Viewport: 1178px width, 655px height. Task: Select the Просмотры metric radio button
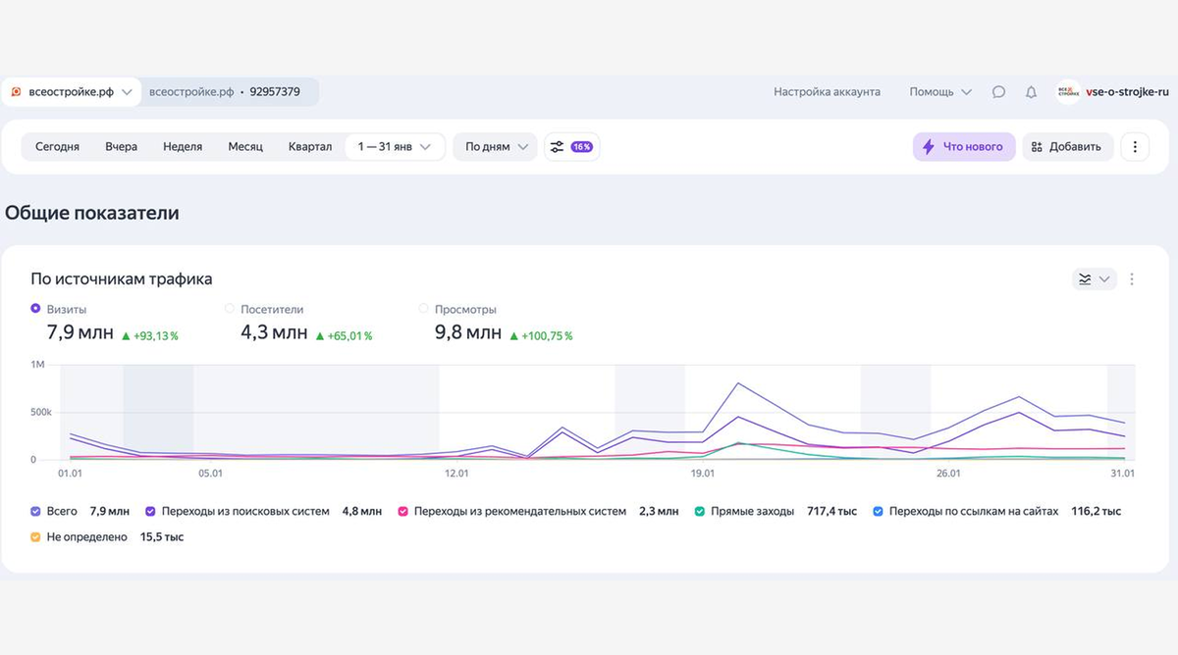tap(424, 309)
